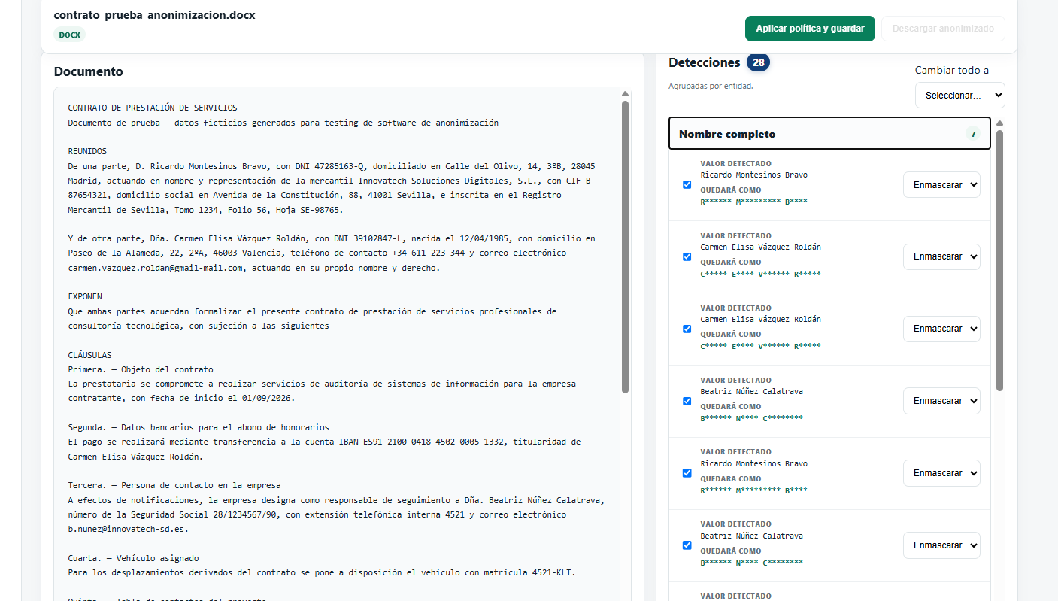Click the document panel scroll-up arrow
The image size is (1058, 601).
[625, 94]
